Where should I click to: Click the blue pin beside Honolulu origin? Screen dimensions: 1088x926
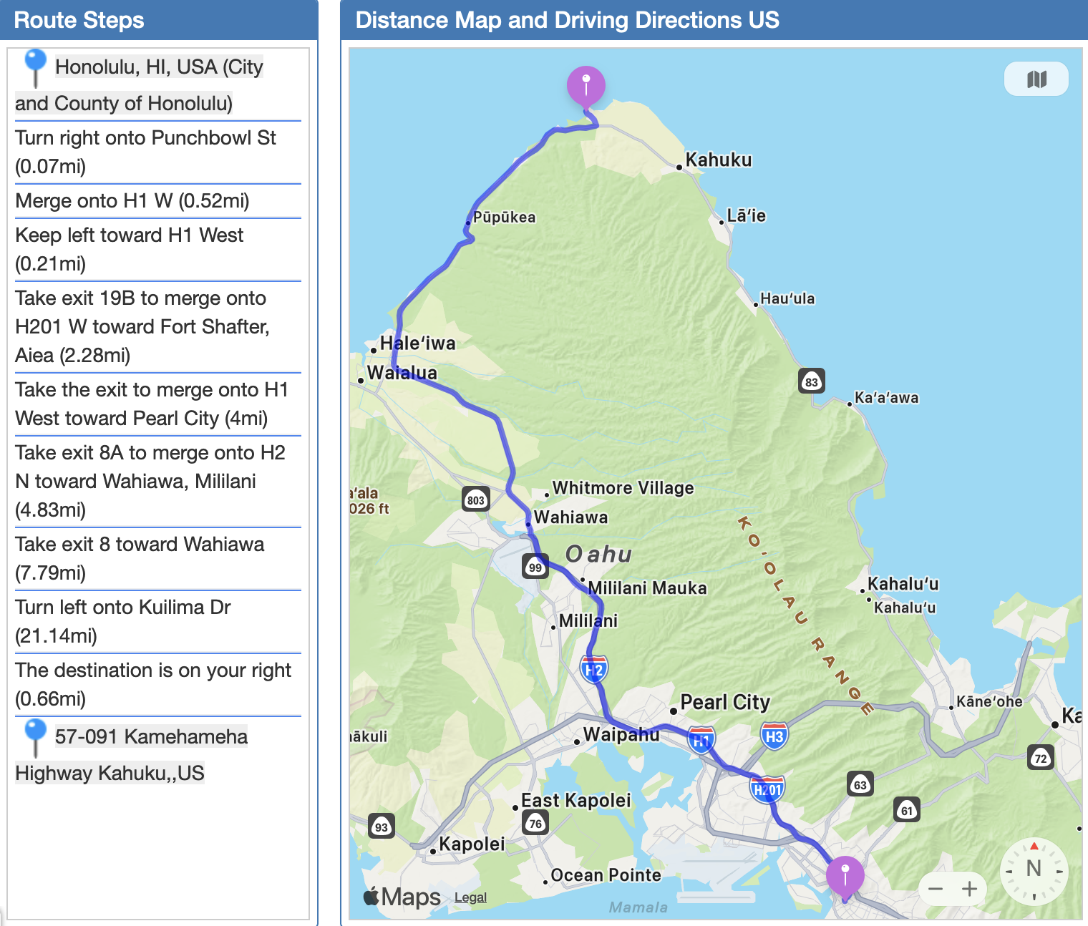click(x=35, y=67)
